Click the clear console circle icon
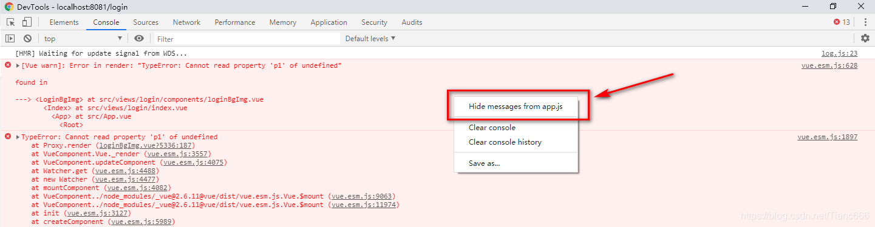 click(27, 38)
